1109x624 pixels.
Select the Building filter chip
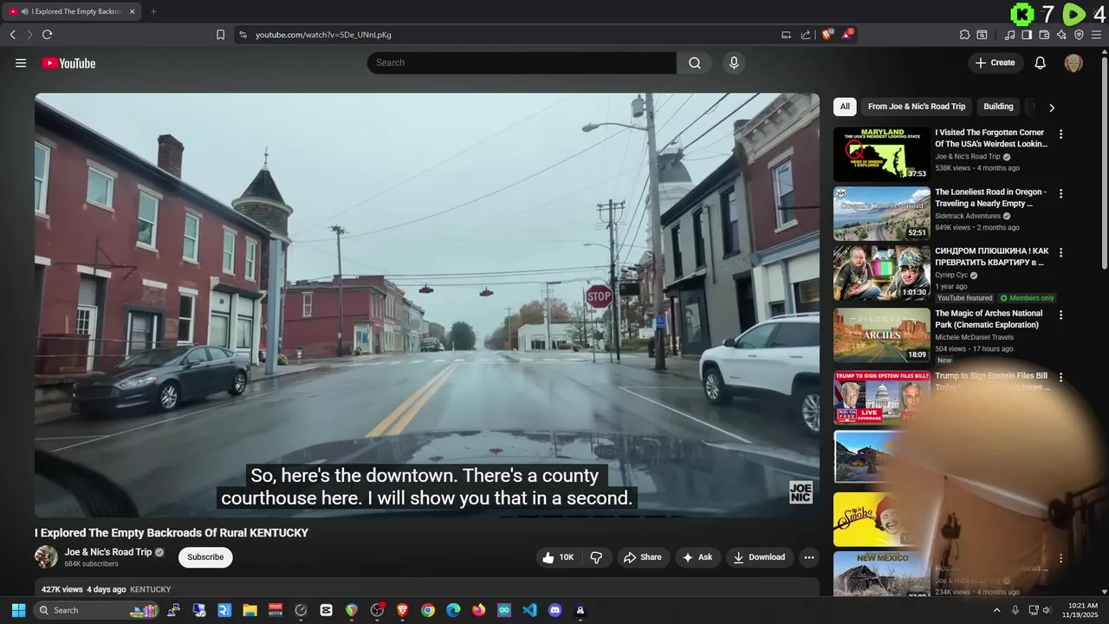pyautogui.click(x=998, y=107)
